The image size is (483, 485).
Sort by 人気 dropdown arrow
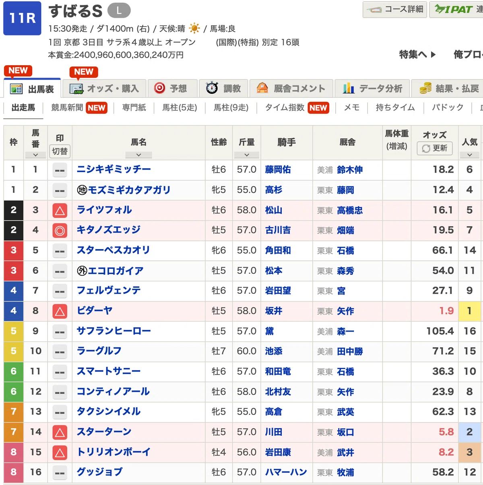[469, 155]
